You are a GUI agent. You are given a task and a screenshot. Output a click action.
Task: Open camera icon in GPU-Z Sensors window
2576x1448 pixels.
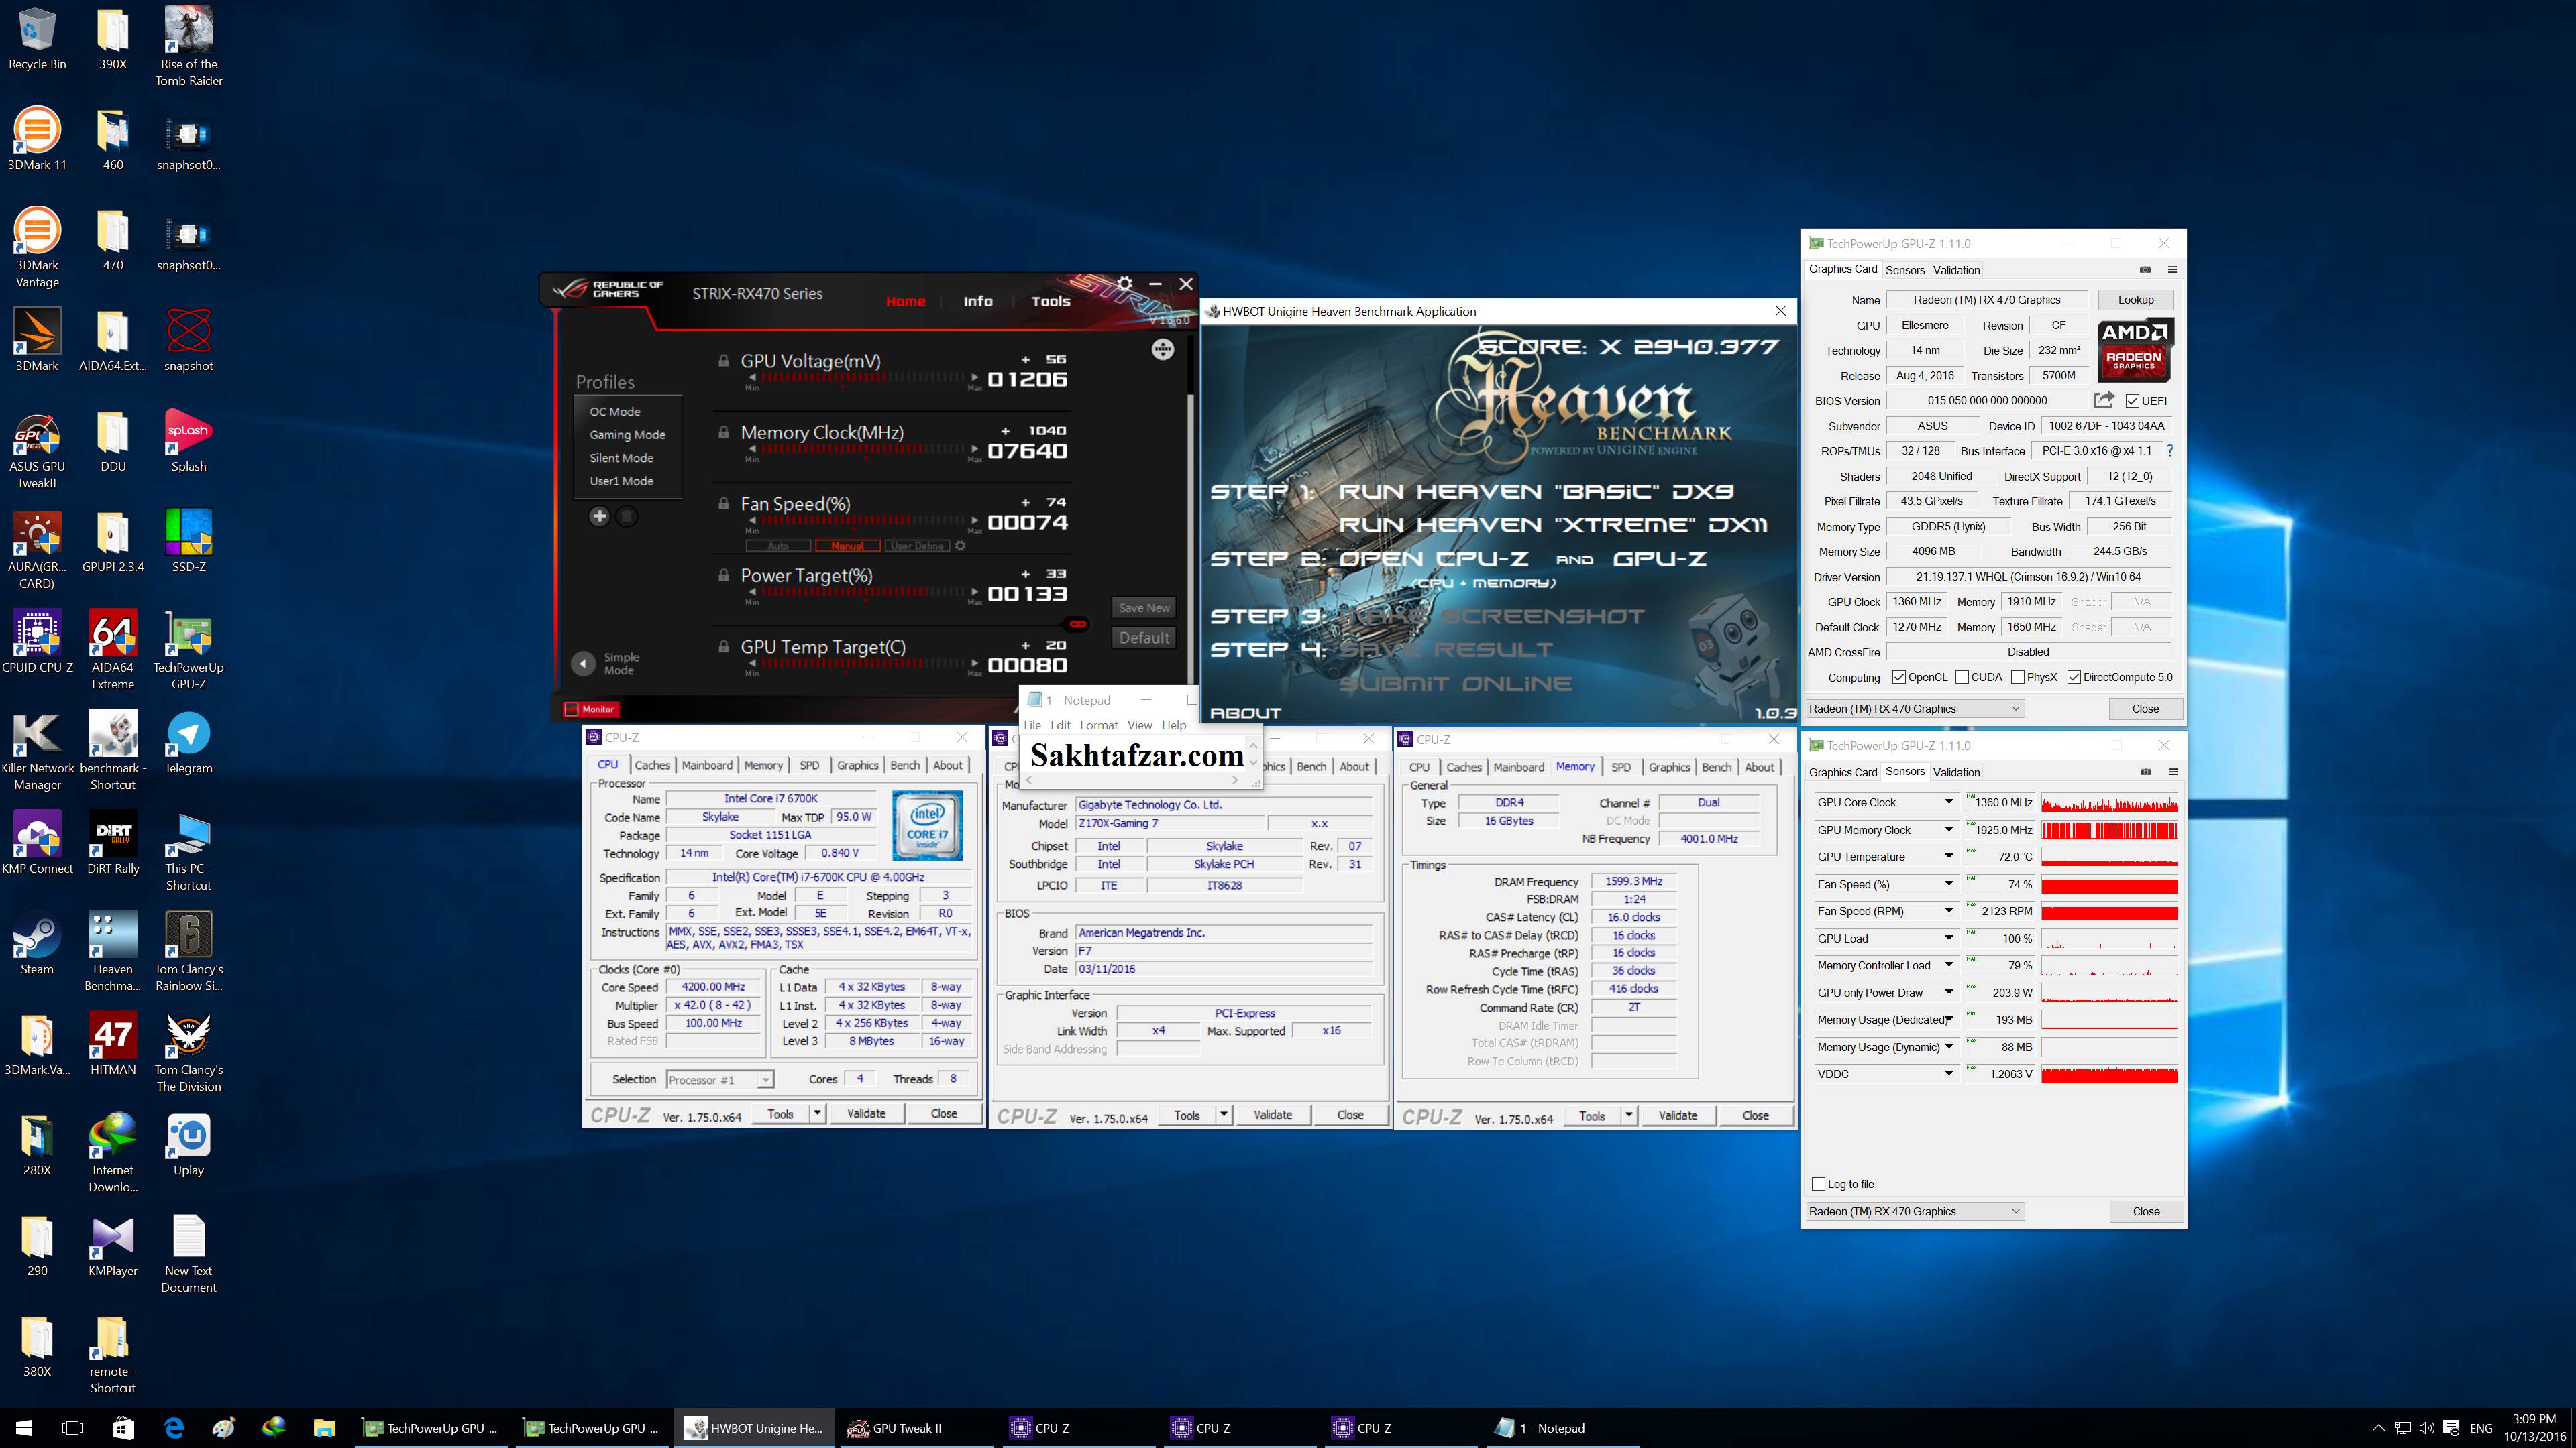2145,772
